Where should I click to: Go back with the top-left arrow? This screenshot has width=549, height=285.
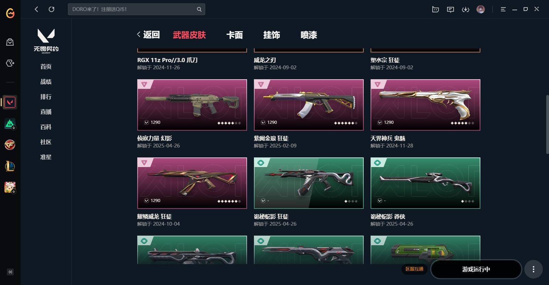click(x=36, y=9)
